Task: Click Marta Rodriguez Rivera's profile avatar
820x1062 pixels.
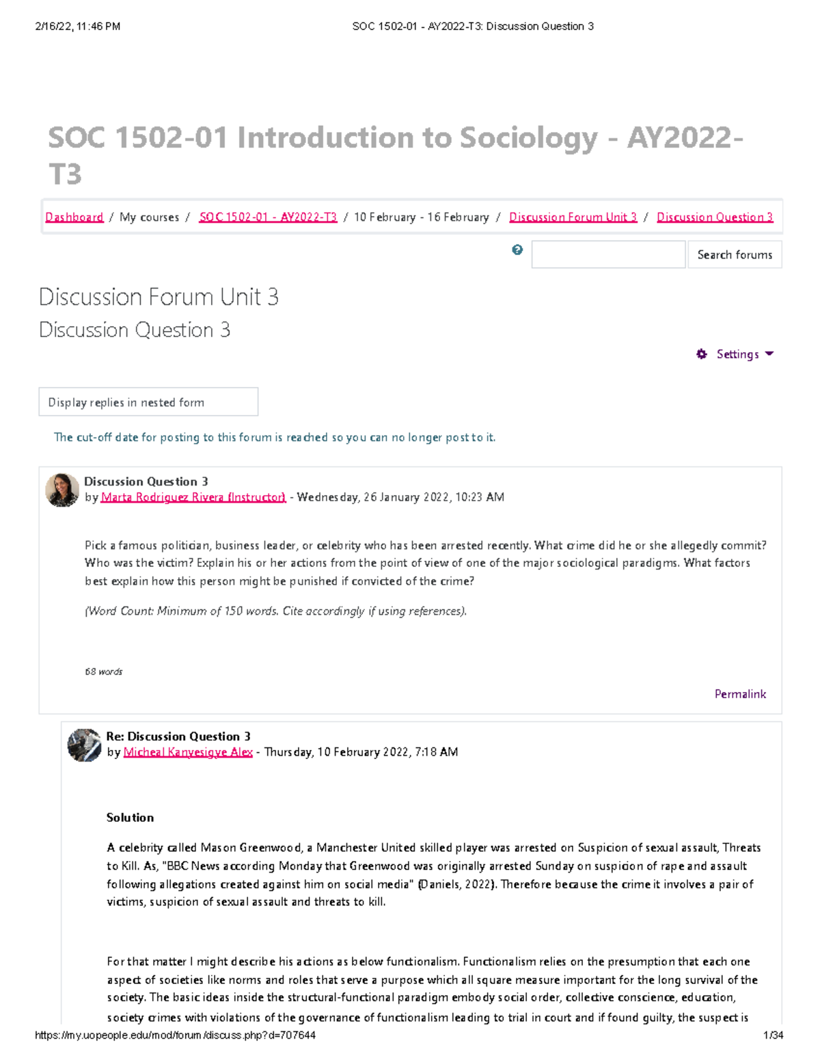Action: coord(61,488)
